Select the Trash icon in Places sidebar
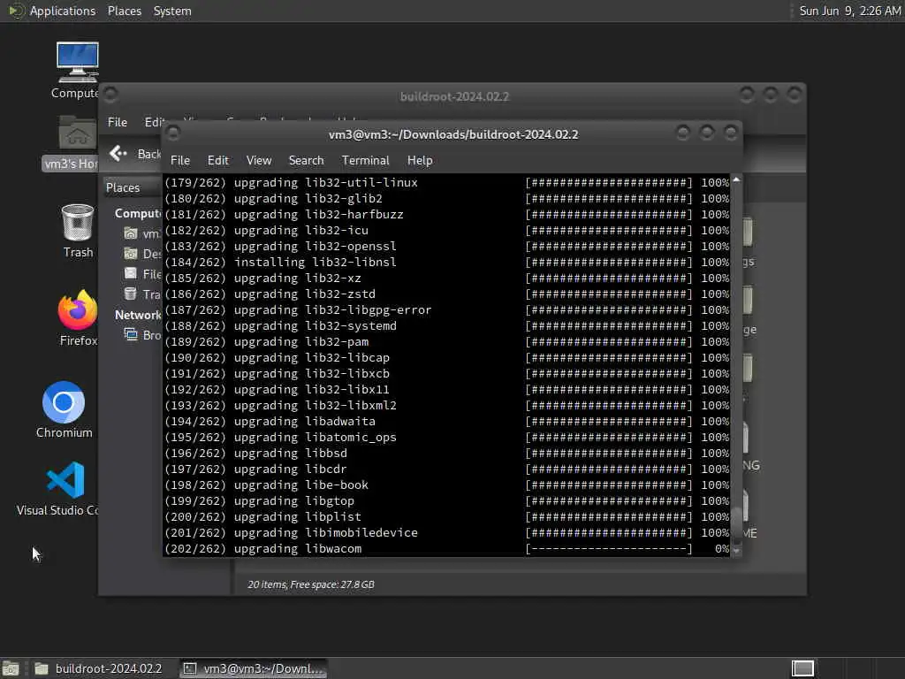 coord(131,294)
